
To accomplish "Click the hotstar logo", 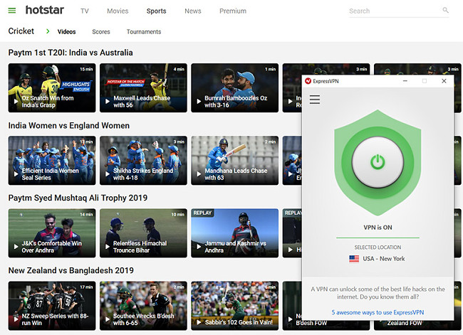I will pyautogui.click(x=45, y=11).
